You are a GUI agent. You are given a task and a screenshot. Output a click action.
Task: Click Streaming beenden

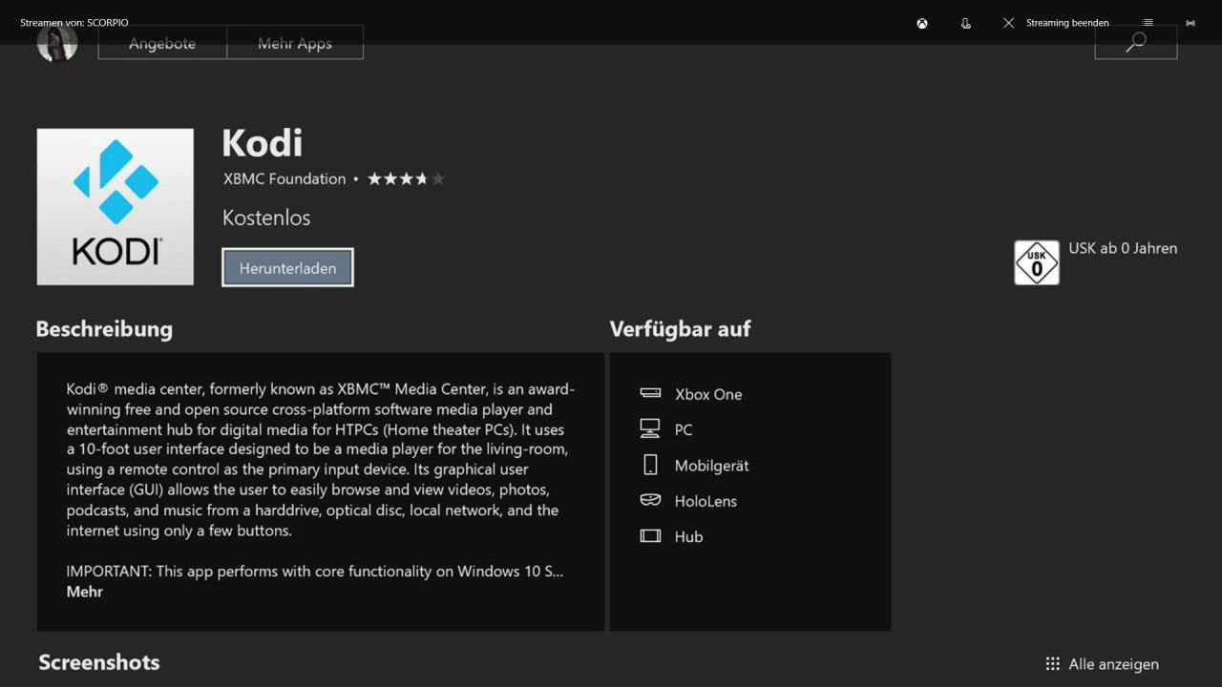[x=1067, y=23]
